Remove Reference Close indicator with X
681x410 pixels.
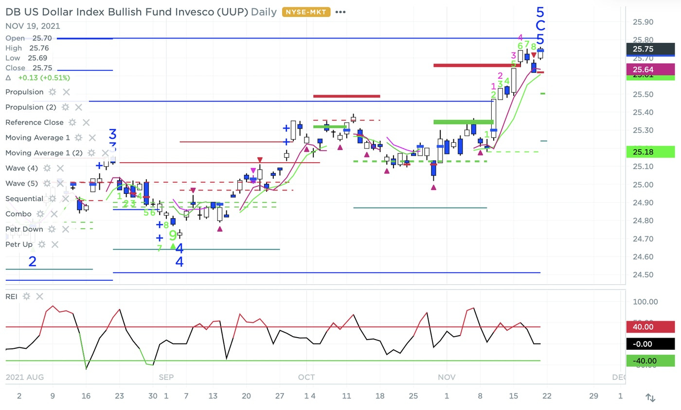click(86, 122)
